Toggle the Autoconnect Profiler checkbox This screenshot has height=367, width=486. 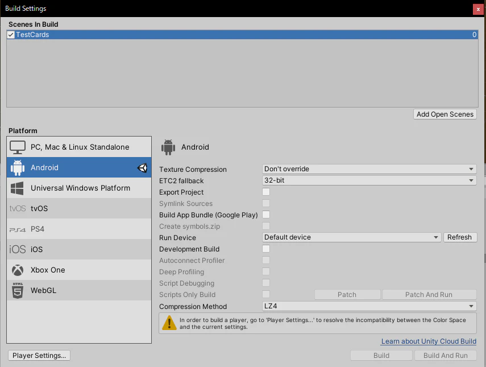tap(266, 260)
